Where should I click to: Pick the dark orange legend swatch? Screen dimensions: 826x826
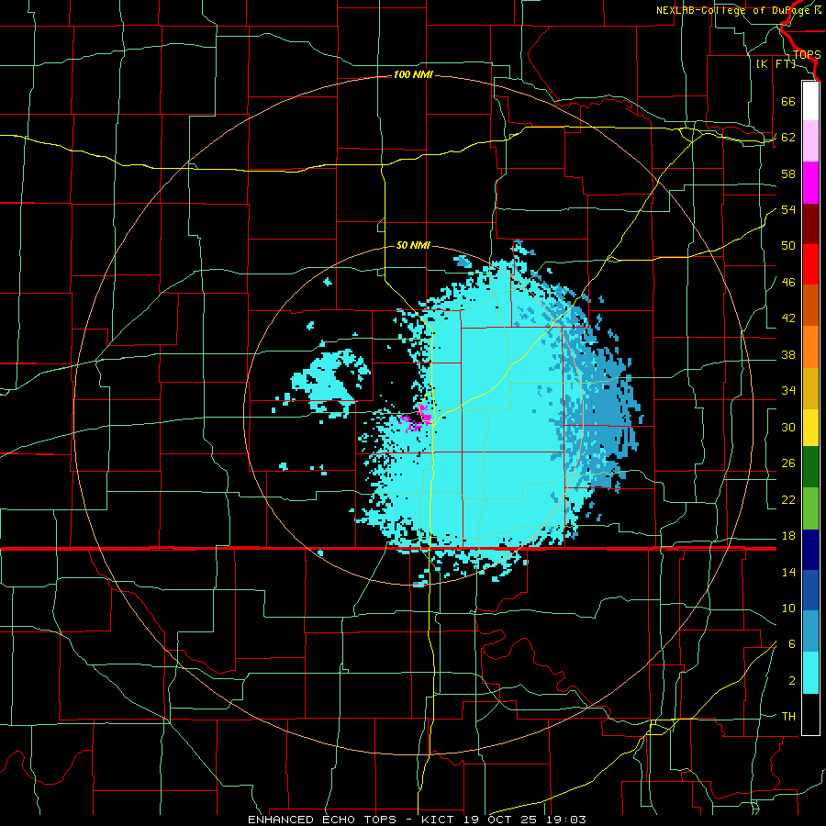[x=810, y=305]
